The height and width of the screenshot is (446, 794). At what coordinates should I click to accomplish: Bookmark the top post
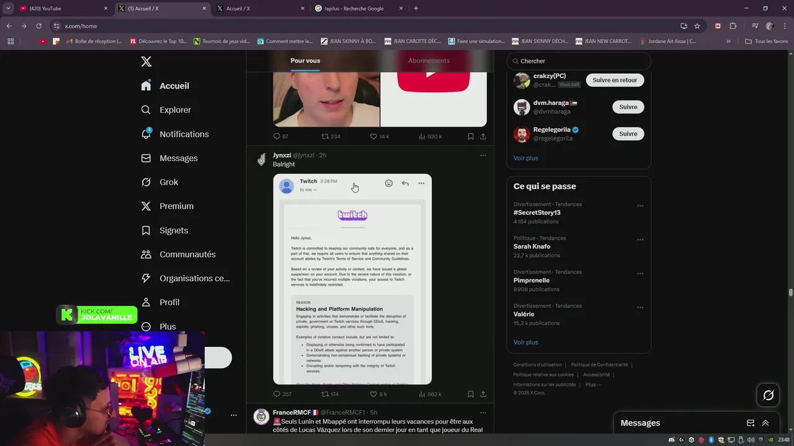[471, 136]
